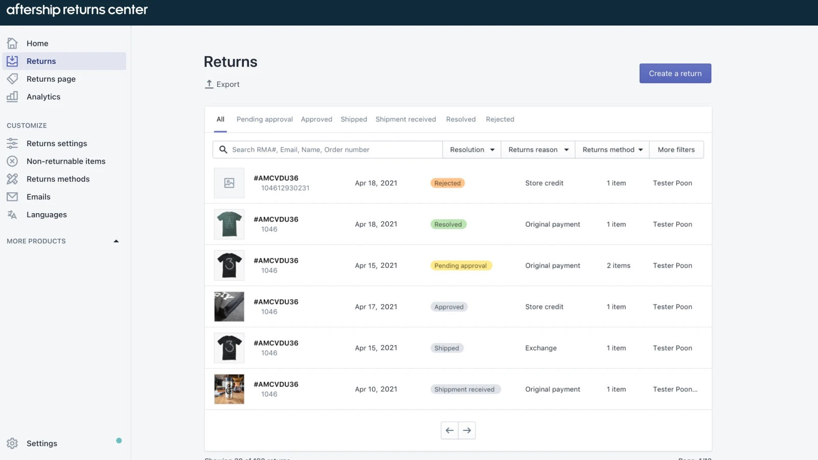Open the Returns reason dropdown
The height and width of the screenshot is (460, 818).
(538, 150)
